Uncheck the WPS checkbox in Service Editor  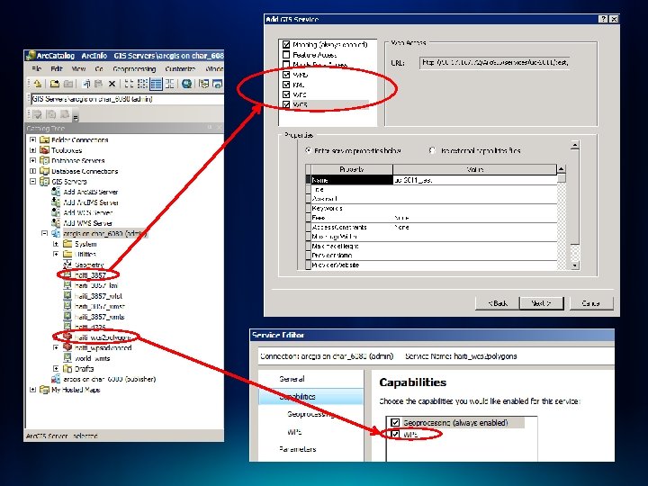click(395, 434)
